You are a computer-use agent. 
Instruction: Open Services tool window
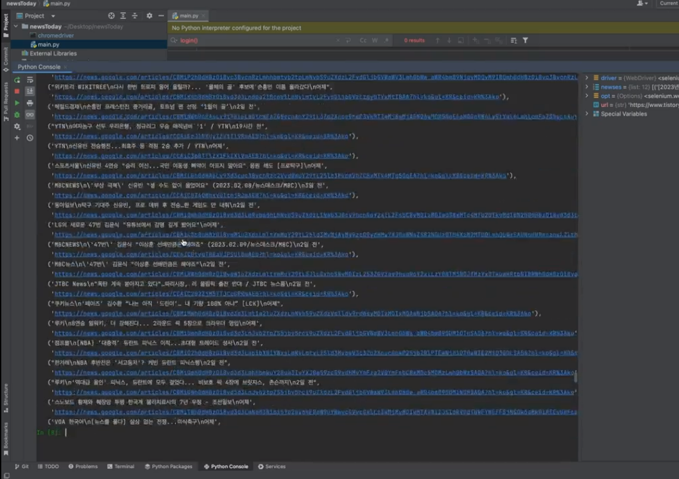pos(272,466)
